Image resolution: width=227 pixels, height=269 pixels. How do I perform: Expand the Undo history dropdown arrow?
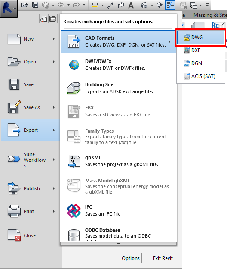coord(68,5)
